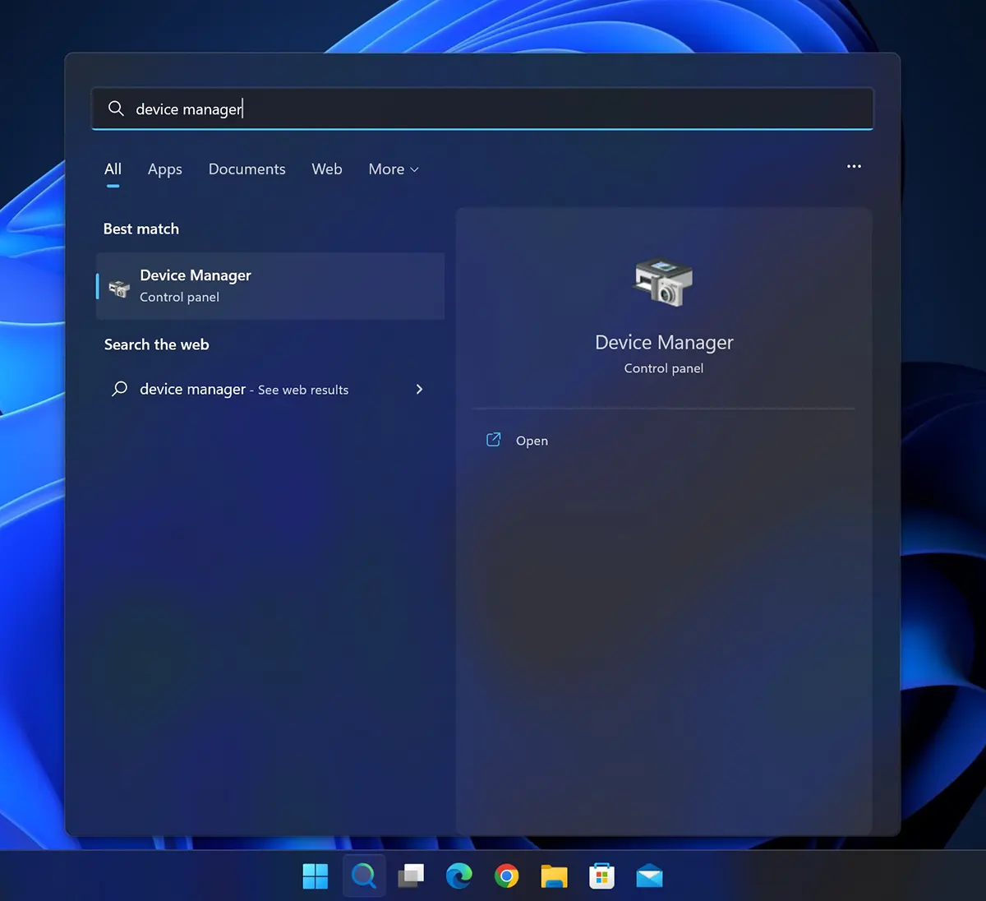This screenshot has height=901, width=986.
Task: Click the small Device Manager result icon
Action: 119,288
